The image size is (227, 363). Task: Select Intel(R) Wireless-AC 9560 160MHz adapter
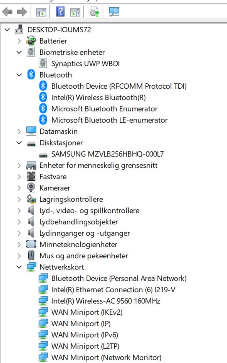point(106,301)
